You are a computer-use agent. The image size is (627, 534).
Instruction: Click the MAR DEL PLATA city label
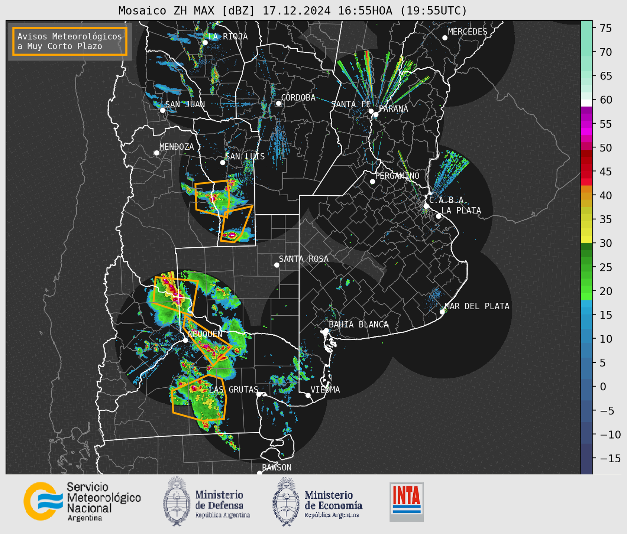477,306
